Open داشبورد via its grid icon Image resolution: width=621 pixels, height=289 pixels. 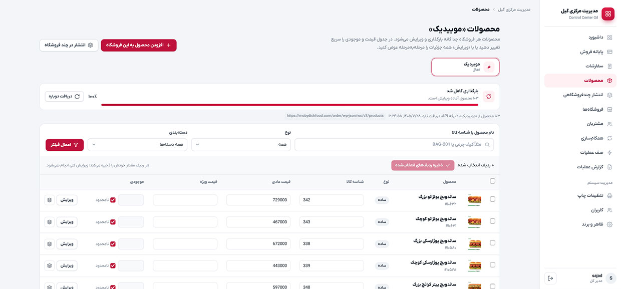pyautogui.click(x=609, y=37)
